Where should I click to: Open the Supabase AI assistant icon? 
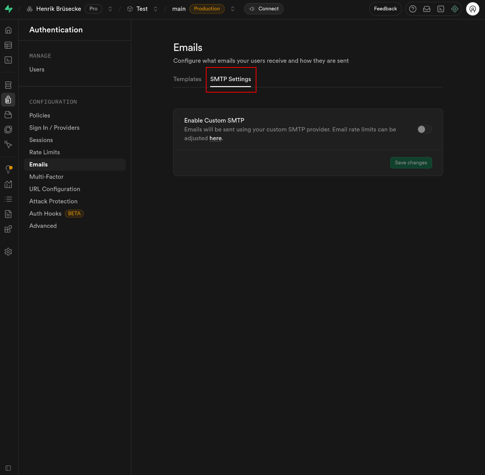(x=455, y=9)
